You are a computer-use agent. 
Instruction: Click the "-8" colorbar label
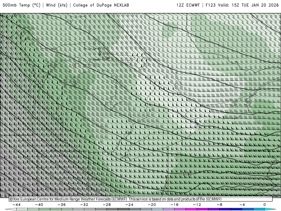220,205
